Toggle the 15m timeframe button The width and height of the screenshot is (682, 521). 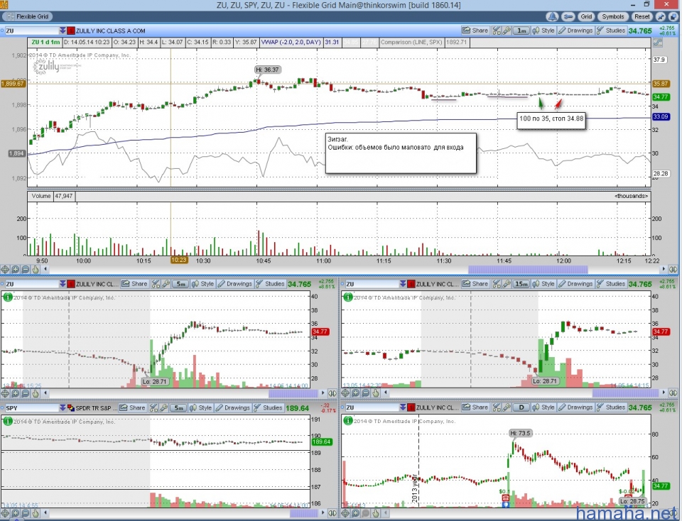pos(521,284)
